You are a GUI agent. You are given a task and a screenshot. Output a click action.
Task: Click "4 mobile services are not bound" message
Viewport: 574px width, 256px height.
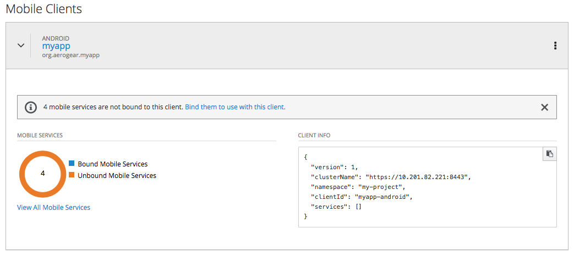pos(113,107)
